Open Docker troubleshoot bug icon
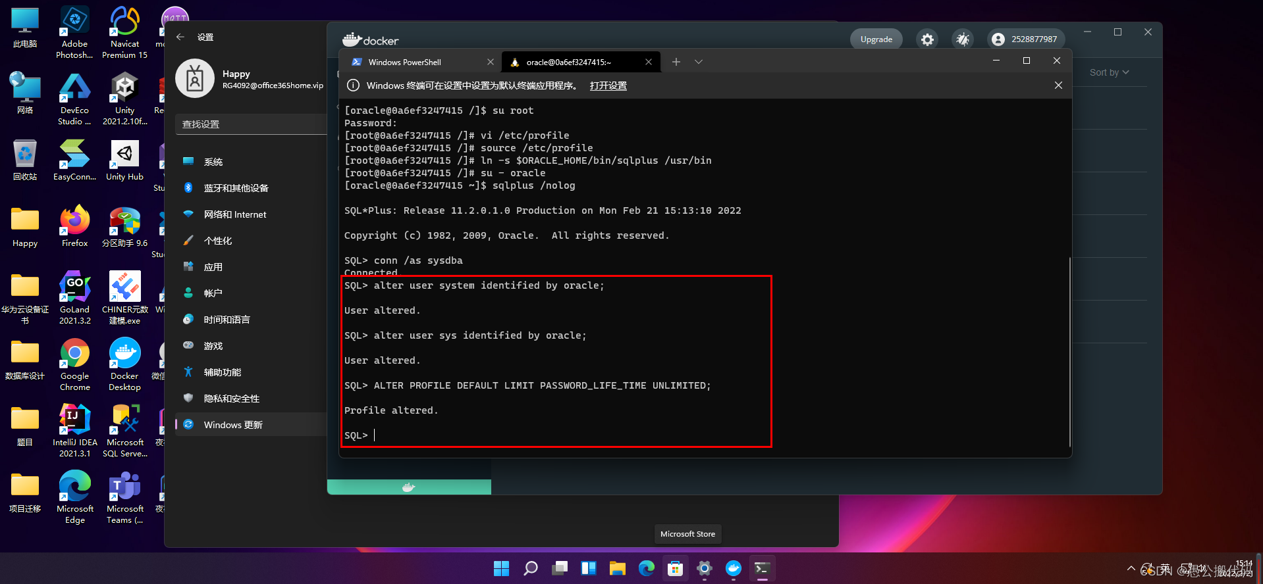 pyautogui.click(x=963, y=39)
